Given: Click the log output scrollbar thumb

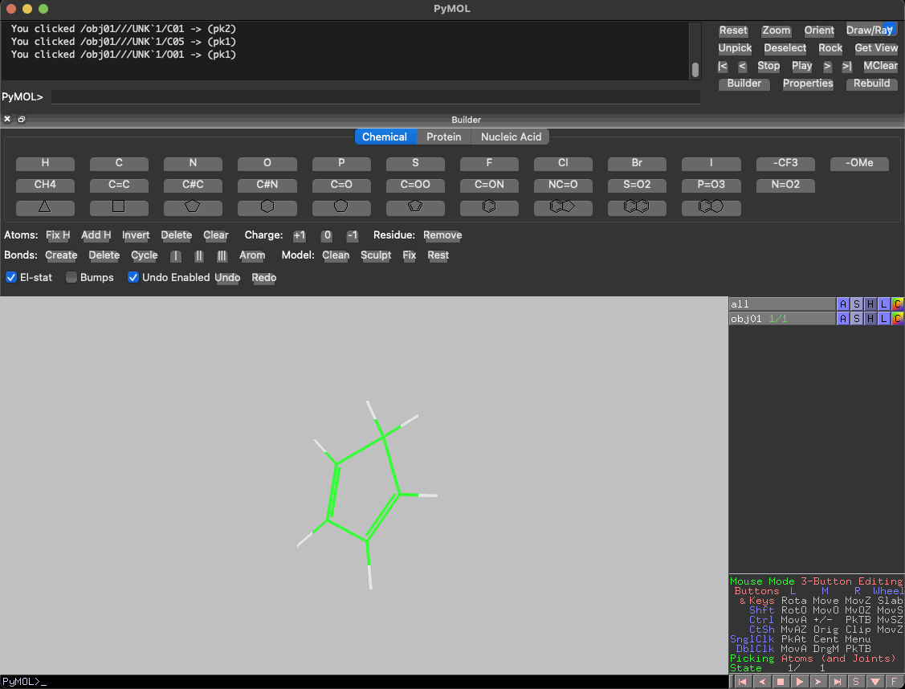Looking at the screenshot, I should [x=695, y=70].
